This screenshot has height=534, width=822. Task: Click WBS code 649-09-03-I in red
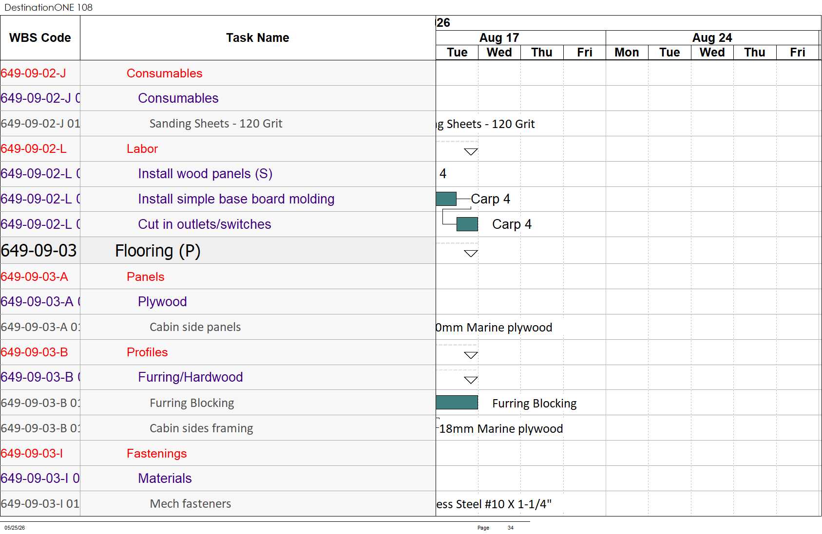click(32, 454)
